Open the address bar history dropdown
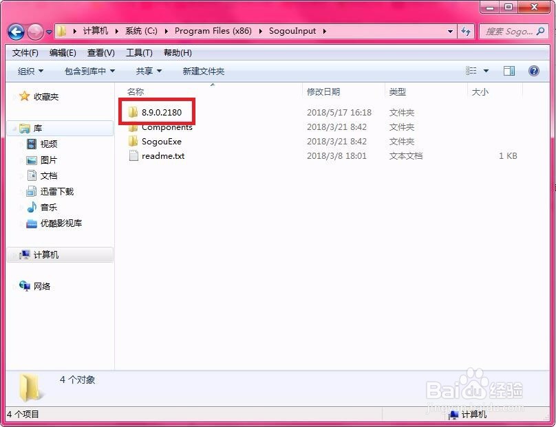Image resolution: width=556 pixels, height=427 pixels. pyautogui.click(x=450, y=31)
